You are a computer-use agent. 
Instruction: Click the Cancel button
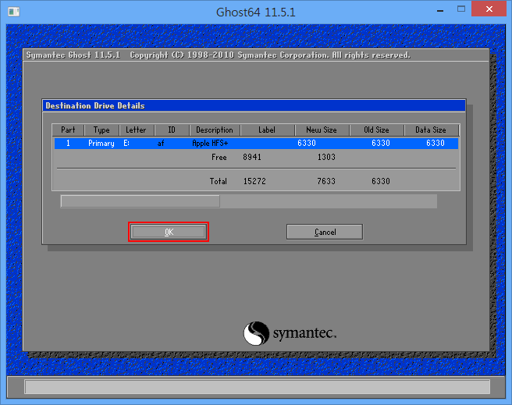tap(325, 232)
